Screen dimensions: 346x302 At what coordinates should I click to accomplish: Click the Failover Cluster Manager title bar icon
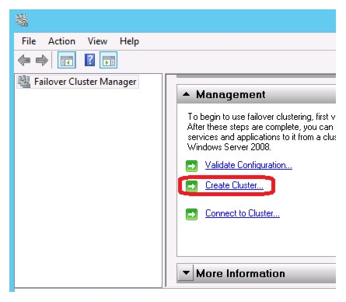click(x=22, y=20)
